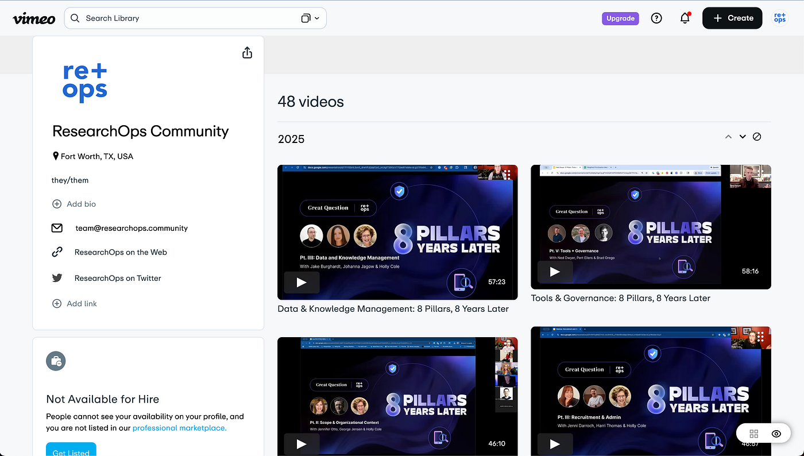Go to the Vimeo home logo
The image size is (804, 456).
coord(34,18)
